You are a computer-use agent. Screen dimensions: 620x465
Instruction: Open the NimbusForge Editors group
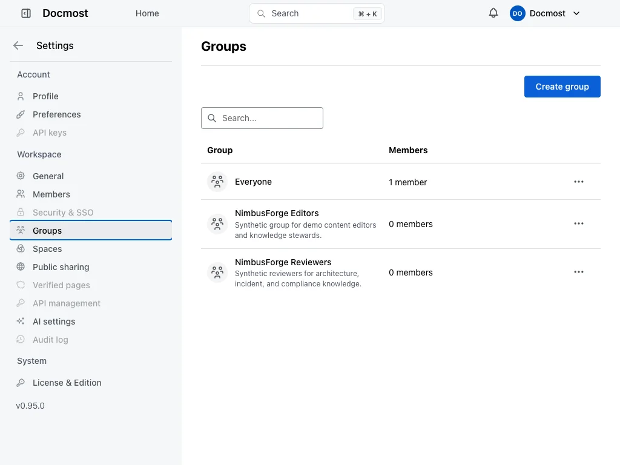[x=277, y=213]
